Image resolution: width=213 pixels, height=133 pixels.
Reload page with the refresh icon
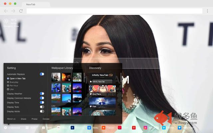click(21, 11)
